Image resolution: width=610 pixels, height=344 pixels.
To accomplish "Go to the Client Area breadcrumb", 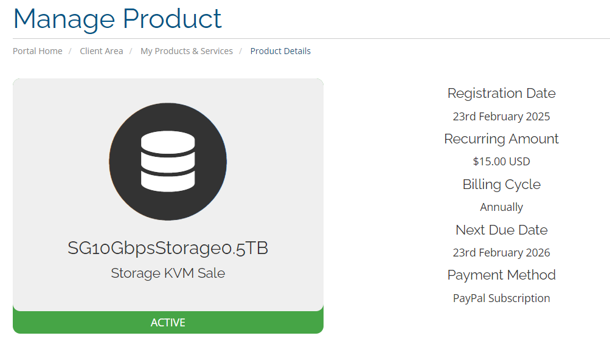I will tap(101, 51).
